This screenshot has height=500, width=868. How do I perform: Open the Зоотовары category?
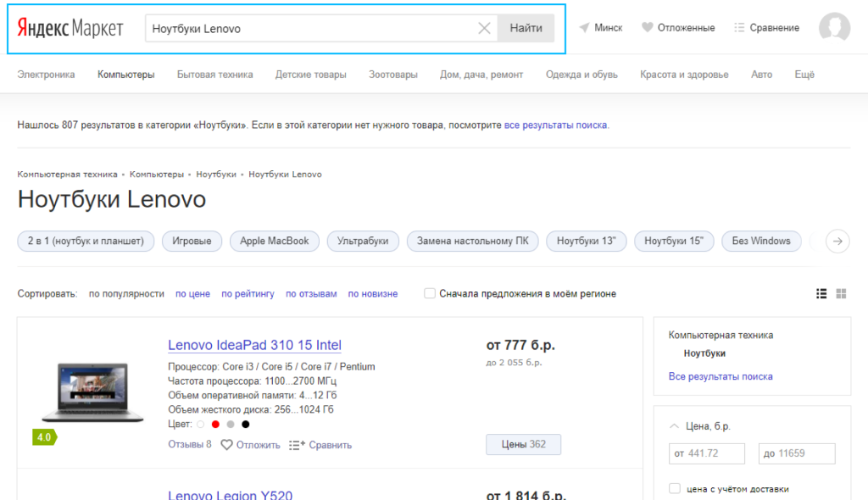(x=393, y=75)
